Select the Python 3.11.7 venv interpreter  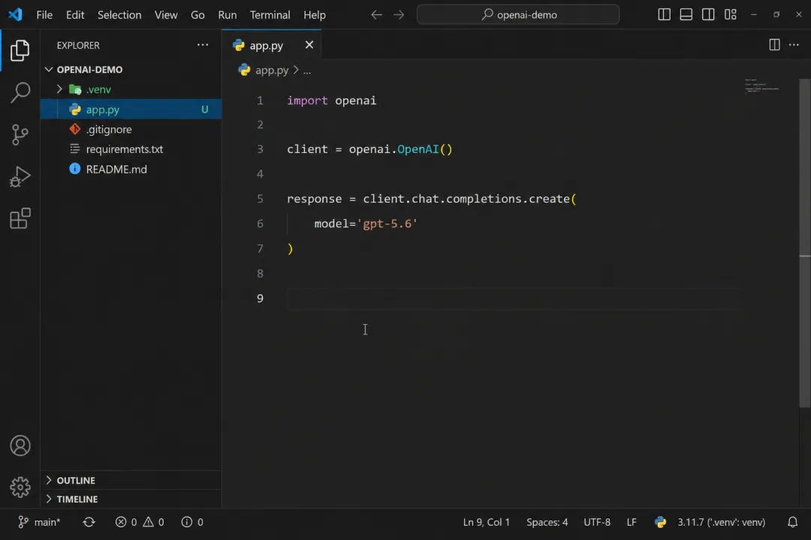click(x=721, y=522)
